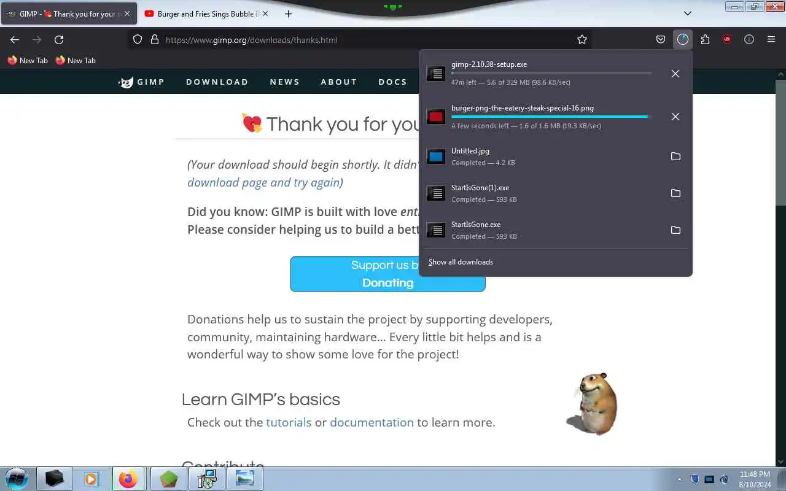
Task: Click the padlock site info icon
Action: coord(155,39)
